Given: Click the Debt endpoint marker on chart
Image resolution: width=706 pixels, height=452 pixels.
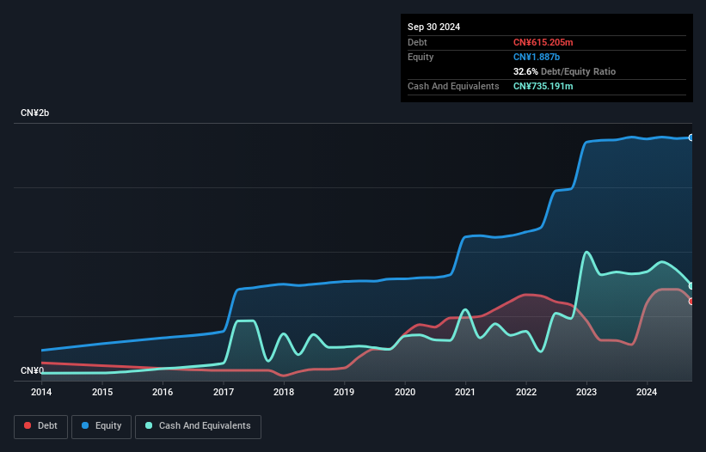Looking at the screenshot, I should click(691, 302).
